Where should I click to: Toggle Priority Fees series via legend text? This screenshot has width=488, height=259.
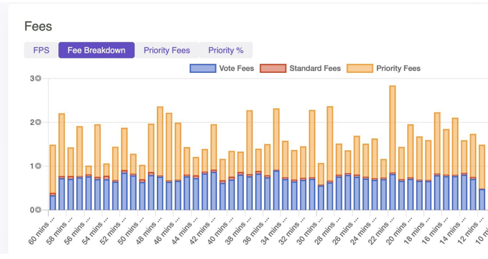[x=398, y=68]
